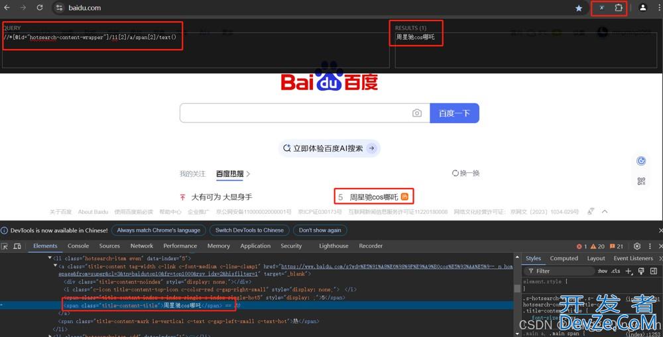This screenshot has height=337, width=663.
Task: Switch to DevTools Security tab
Action: point(291,246)
